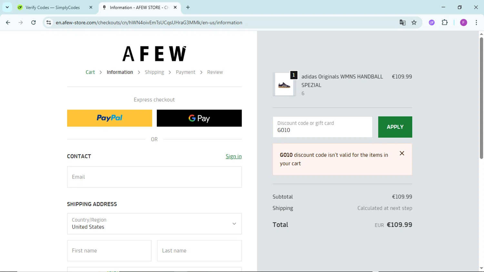
Task: Apply the discount code
Action: [x=395, y=127]
